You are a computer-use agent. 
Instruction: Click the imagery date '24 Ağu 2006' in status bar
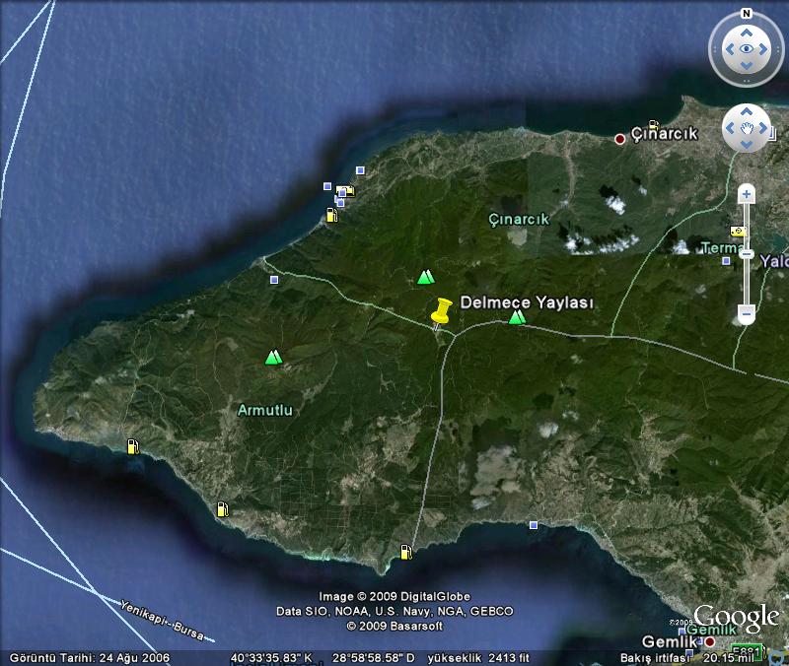(134, 657)
